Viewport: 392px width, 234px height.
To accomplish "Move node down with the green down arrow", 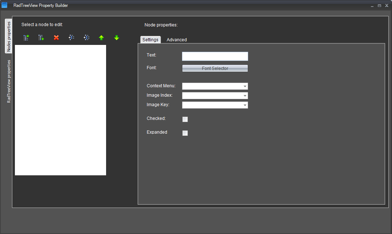I will click(x=117, y=38).
